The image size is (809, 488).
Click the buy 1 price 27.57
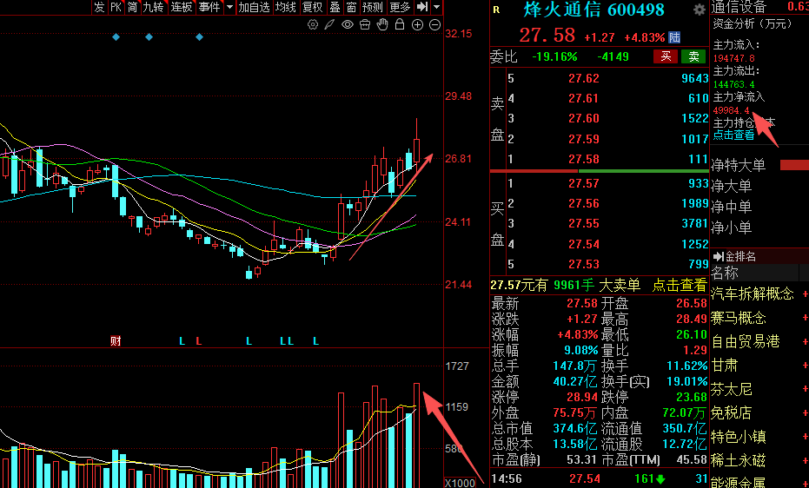(x=584, y=183)
